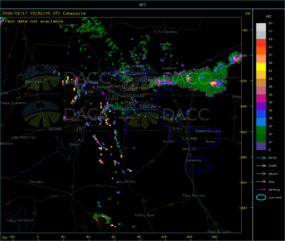Image resolution: width=285 pixels, height=241 pixels.
Task: Click the 'Punta_Agua' map label
Action: click(144, 215)
